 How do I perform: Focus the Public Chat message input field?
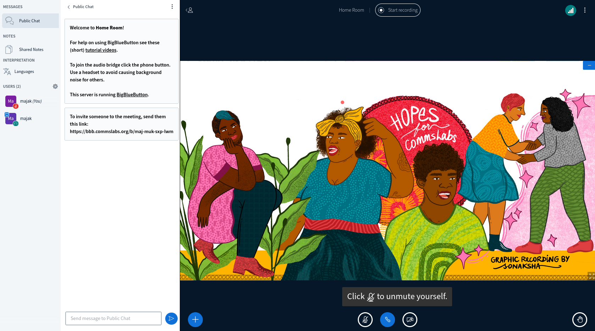tap(113, 319)
